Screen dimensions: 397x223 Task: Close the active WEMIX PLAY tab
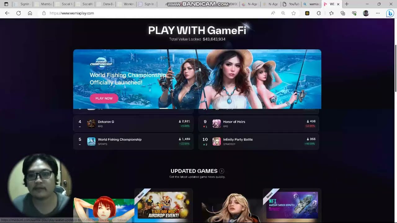tap(338, 4)
